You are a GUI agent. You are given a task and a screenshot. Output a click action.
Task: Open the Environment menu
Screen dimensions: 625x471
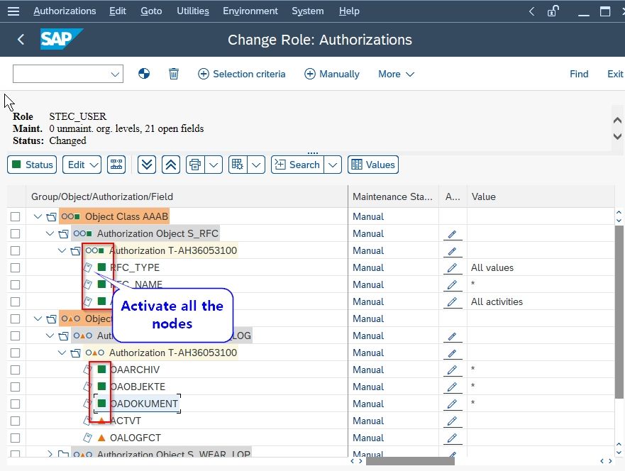pos(250,11)
